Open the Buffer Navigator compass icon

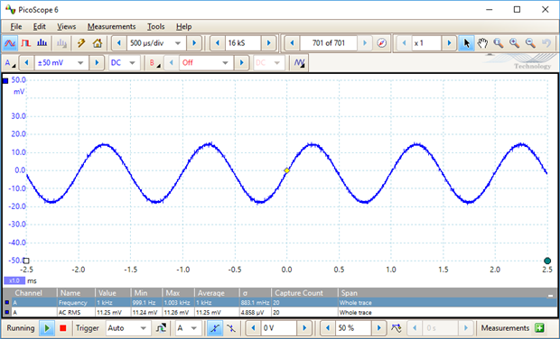(382, 43)
